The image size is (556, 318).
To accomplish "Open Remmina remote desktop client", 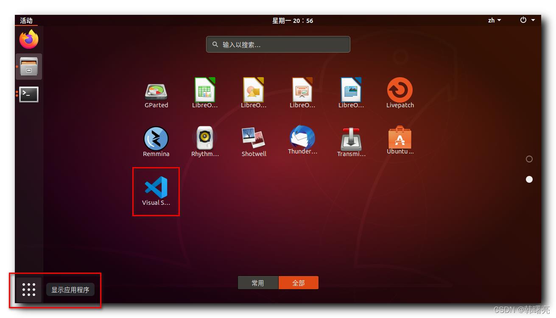I will pos(156,142).
